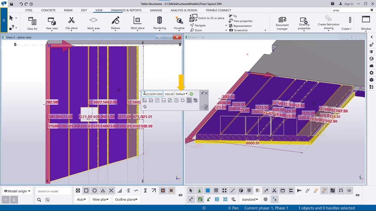Viewport: 376px width, 211px height.
Task: Open the TRIMBLE CONNECT tab
Action: tap(218, 10)
